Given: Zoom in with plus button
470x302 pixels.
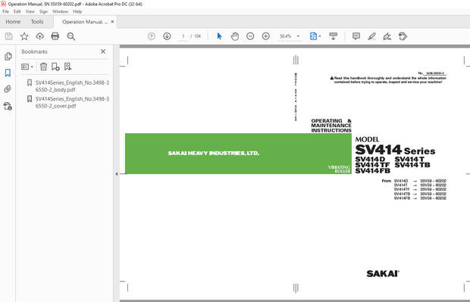Looking at the screenshot, I should (266, 36).
